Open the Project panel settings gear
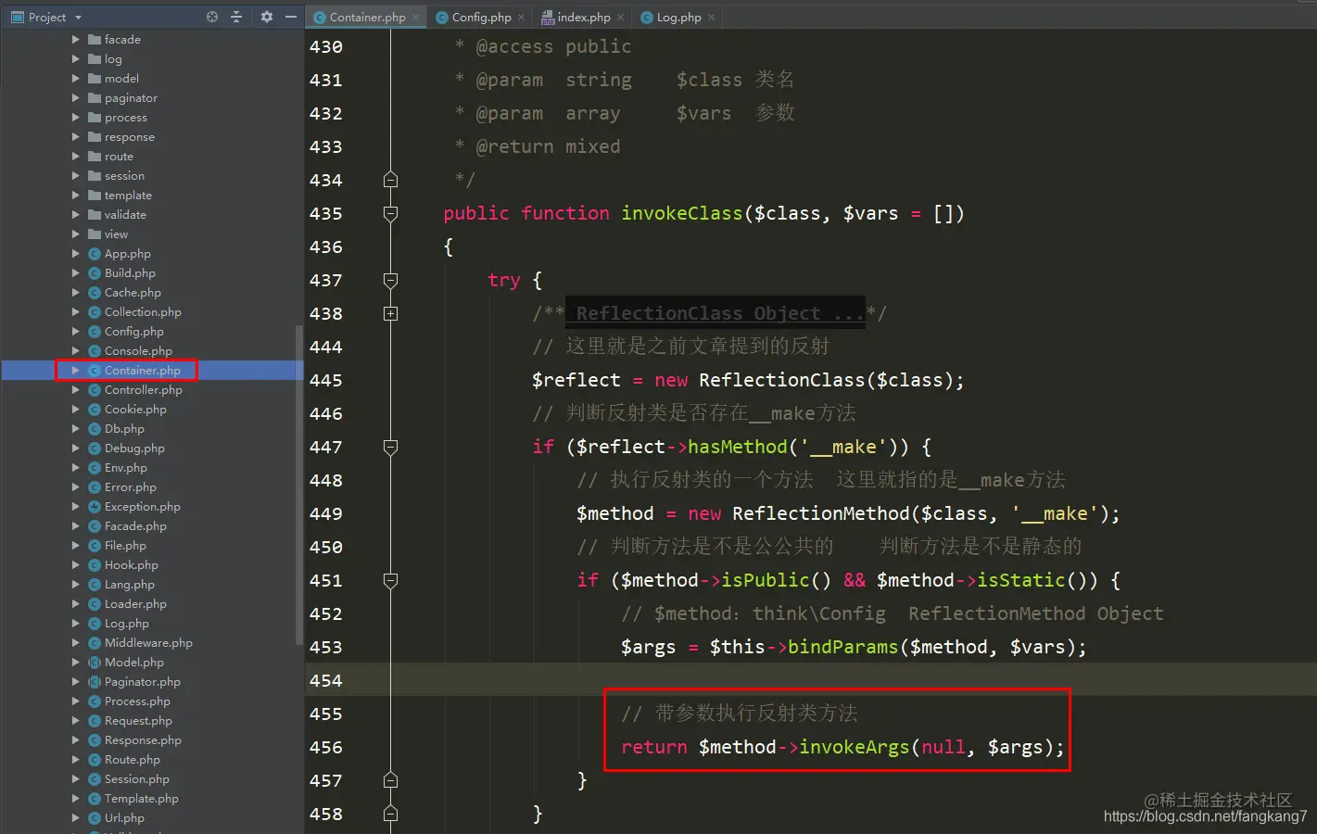Screen dimensions: 1317x834 tap(267, 17)
